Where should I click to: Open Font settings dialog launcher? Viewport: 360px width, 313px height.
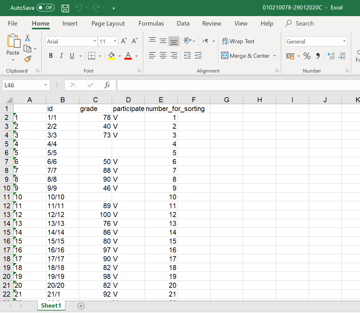[x=139, y=71]
